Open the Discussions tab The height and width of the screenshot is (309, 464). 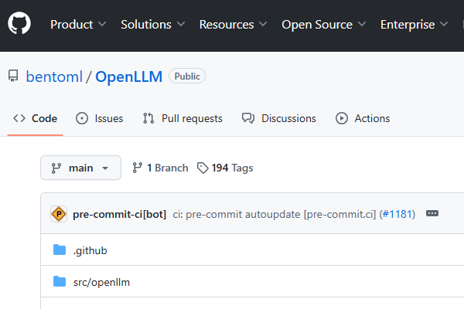coord(279,118)
